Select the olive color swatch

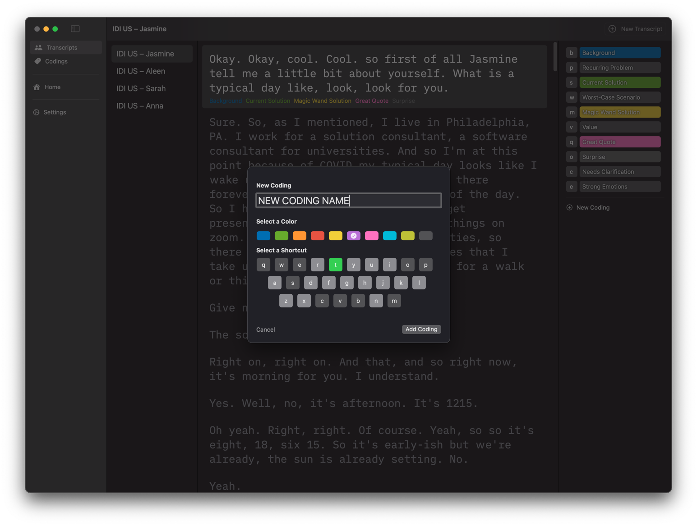(x=408, y=236)
